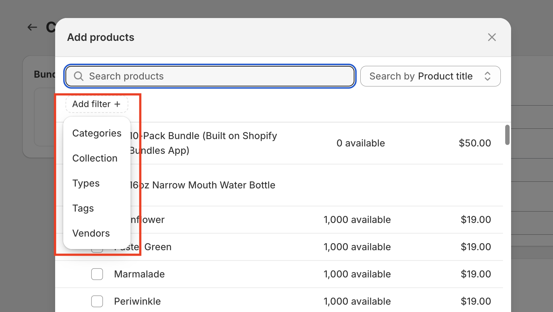Check the Periwinkle variant checkbox
This screenshot has width=553, height=312.
point(97,301)
